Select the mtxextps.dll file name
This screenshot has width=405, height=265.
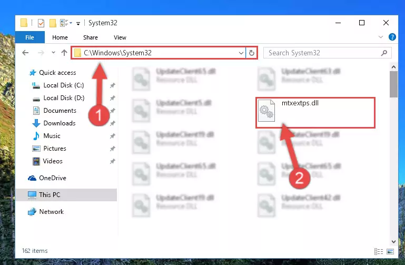point(300,103)
